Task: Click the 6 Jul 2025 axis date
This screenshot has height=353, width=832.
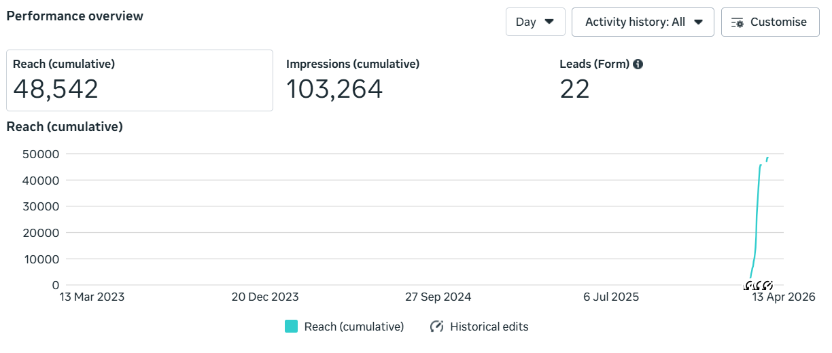Action: (611, 297)
